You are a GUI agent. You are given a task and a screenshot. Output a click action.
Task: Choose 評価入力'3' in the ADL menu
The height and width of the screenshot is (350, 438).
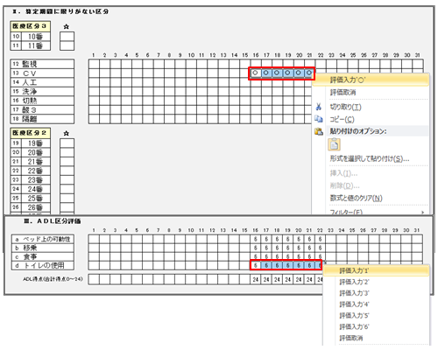pos(354,293)
